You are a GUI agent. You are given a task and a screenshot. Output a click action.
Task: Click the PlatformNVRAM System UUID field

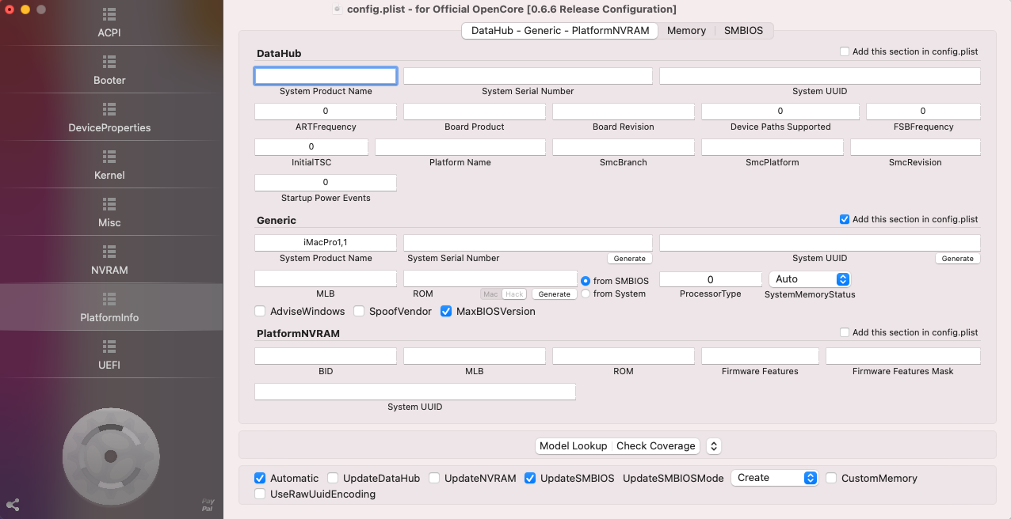(x=415, y=392)
